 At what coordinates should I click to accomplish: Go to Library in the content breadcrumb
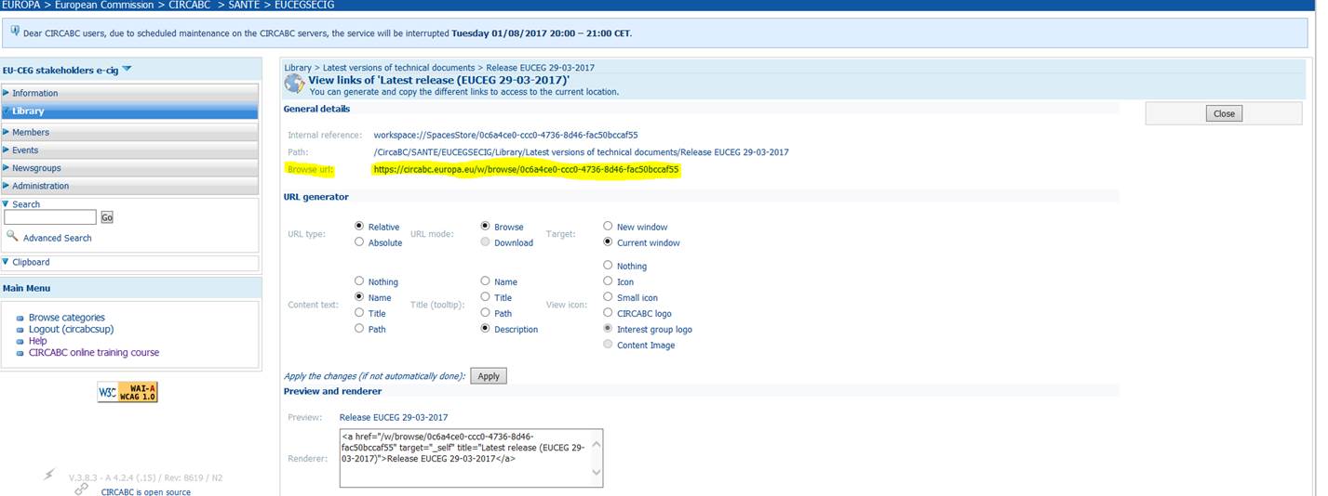pyautogui.click(x=298, y=68)
